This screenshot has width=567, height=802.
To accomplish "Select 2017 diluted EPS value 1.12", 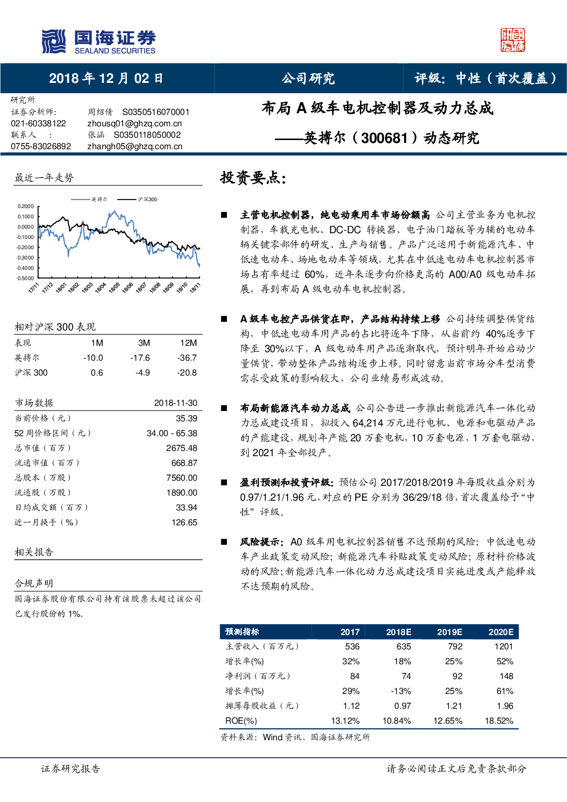I will pyautogui.click(x=351, y=706).
